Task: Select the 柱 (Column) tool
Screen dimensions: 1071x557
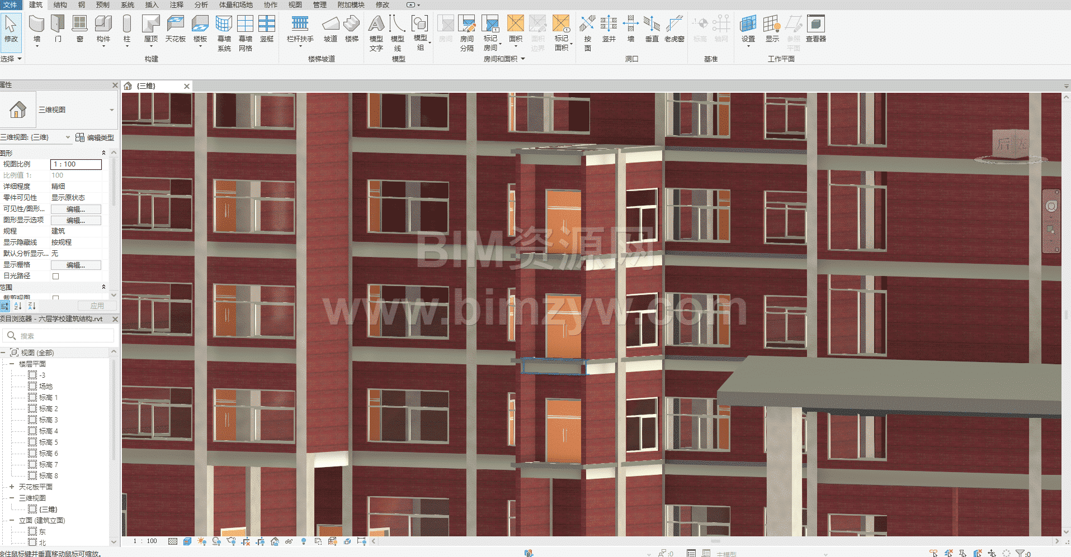Action: tap(127, 30)
